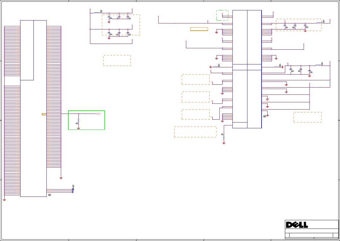Select the solid green box outline
The height and width of the screenshot is (241, 340).
tap(87, 120)
